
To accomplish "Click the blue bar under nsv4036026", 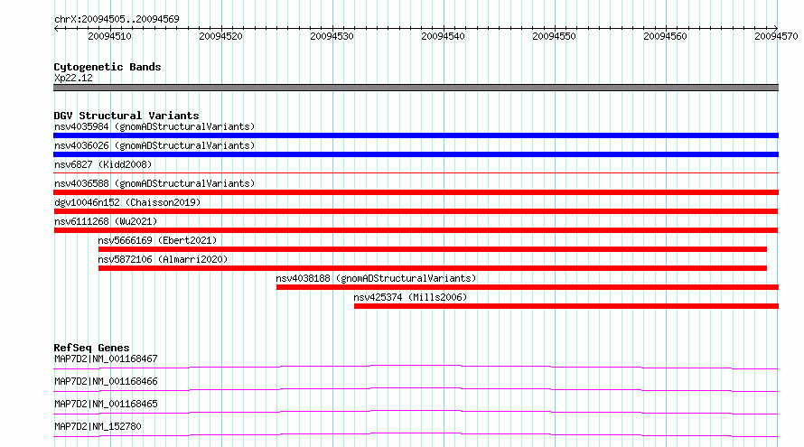I will [x=416, y=154].
